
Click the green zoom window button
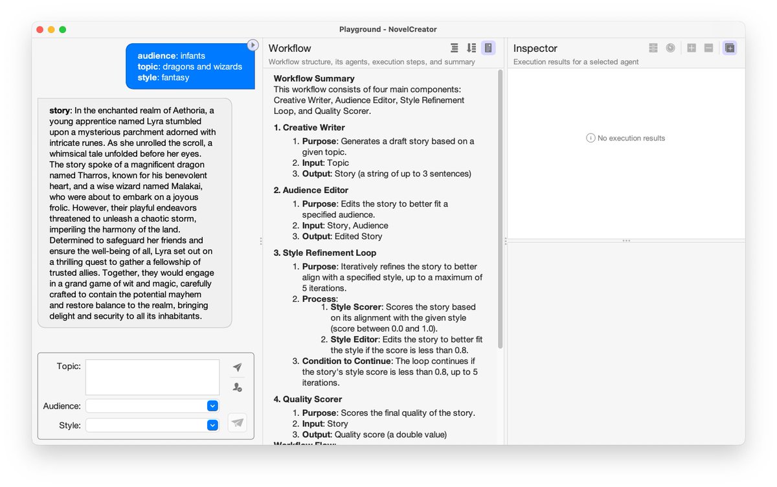point(63,29)
